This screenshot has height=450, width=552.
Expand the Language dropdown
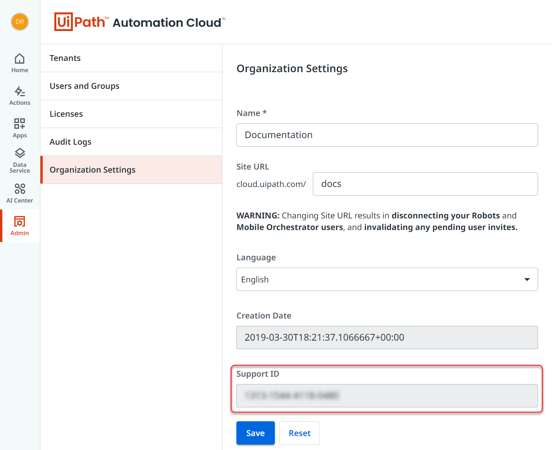[387, 279]
